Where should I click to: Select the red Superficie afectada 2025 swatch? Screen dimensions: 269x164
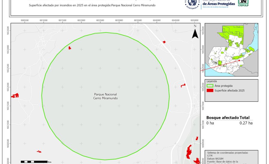coord(210,90)
